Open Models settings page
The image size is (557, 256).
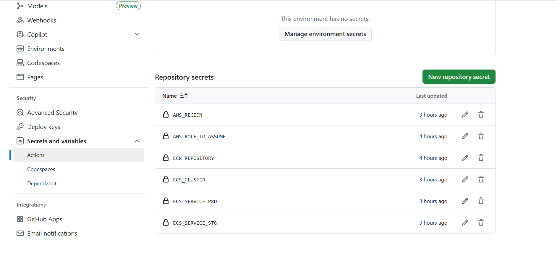pyautogui.click(x=37, y=6)
